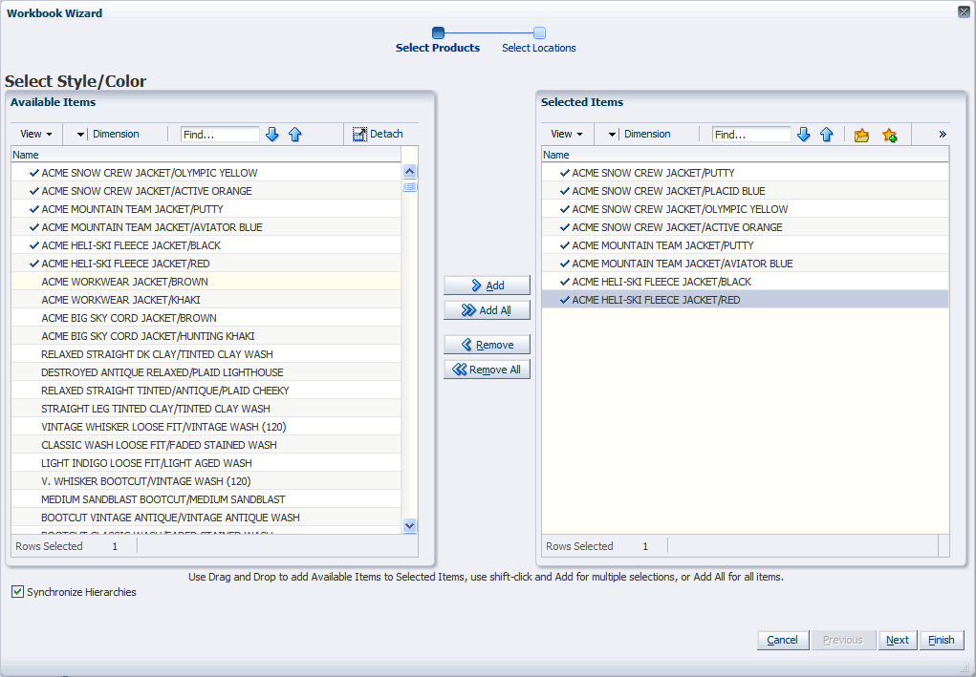Open the Dimension dropdown arrow in Selected Items

612,135
